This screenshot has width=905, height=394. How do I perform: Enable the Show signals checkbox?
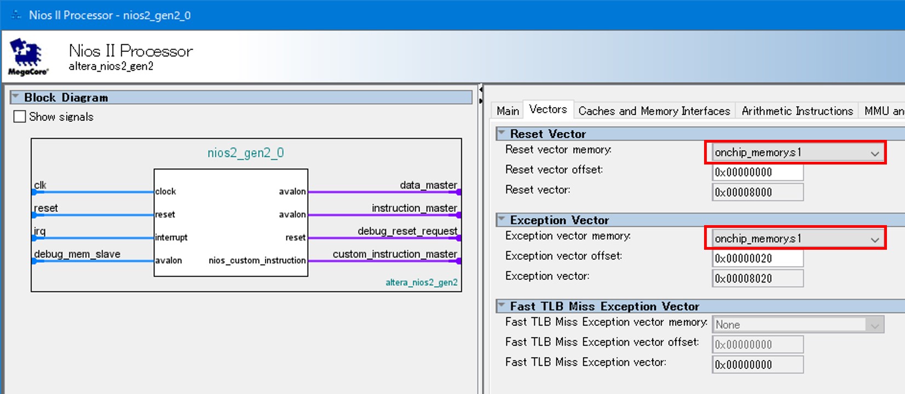pos(20,117)
